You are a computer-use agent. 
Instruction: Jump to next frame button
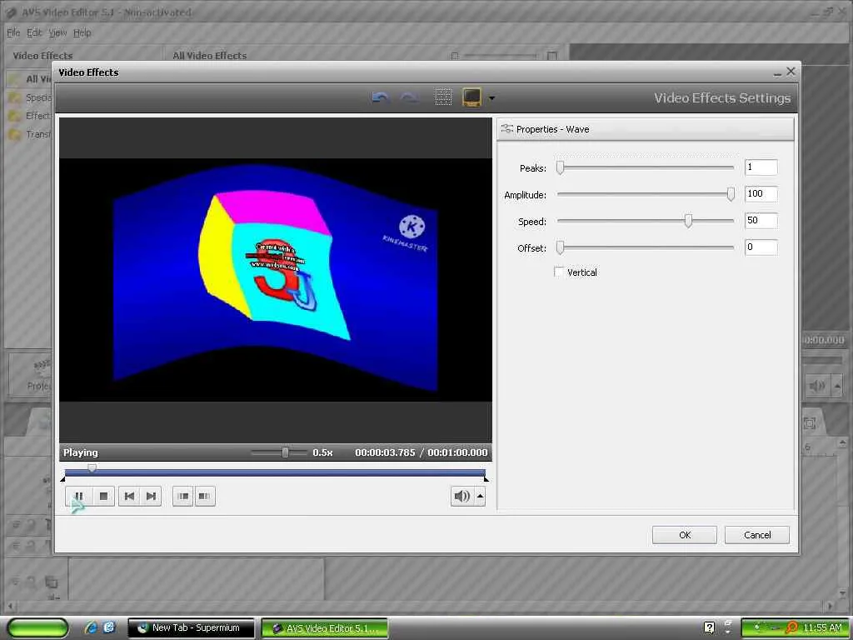(x=151, y=496)
